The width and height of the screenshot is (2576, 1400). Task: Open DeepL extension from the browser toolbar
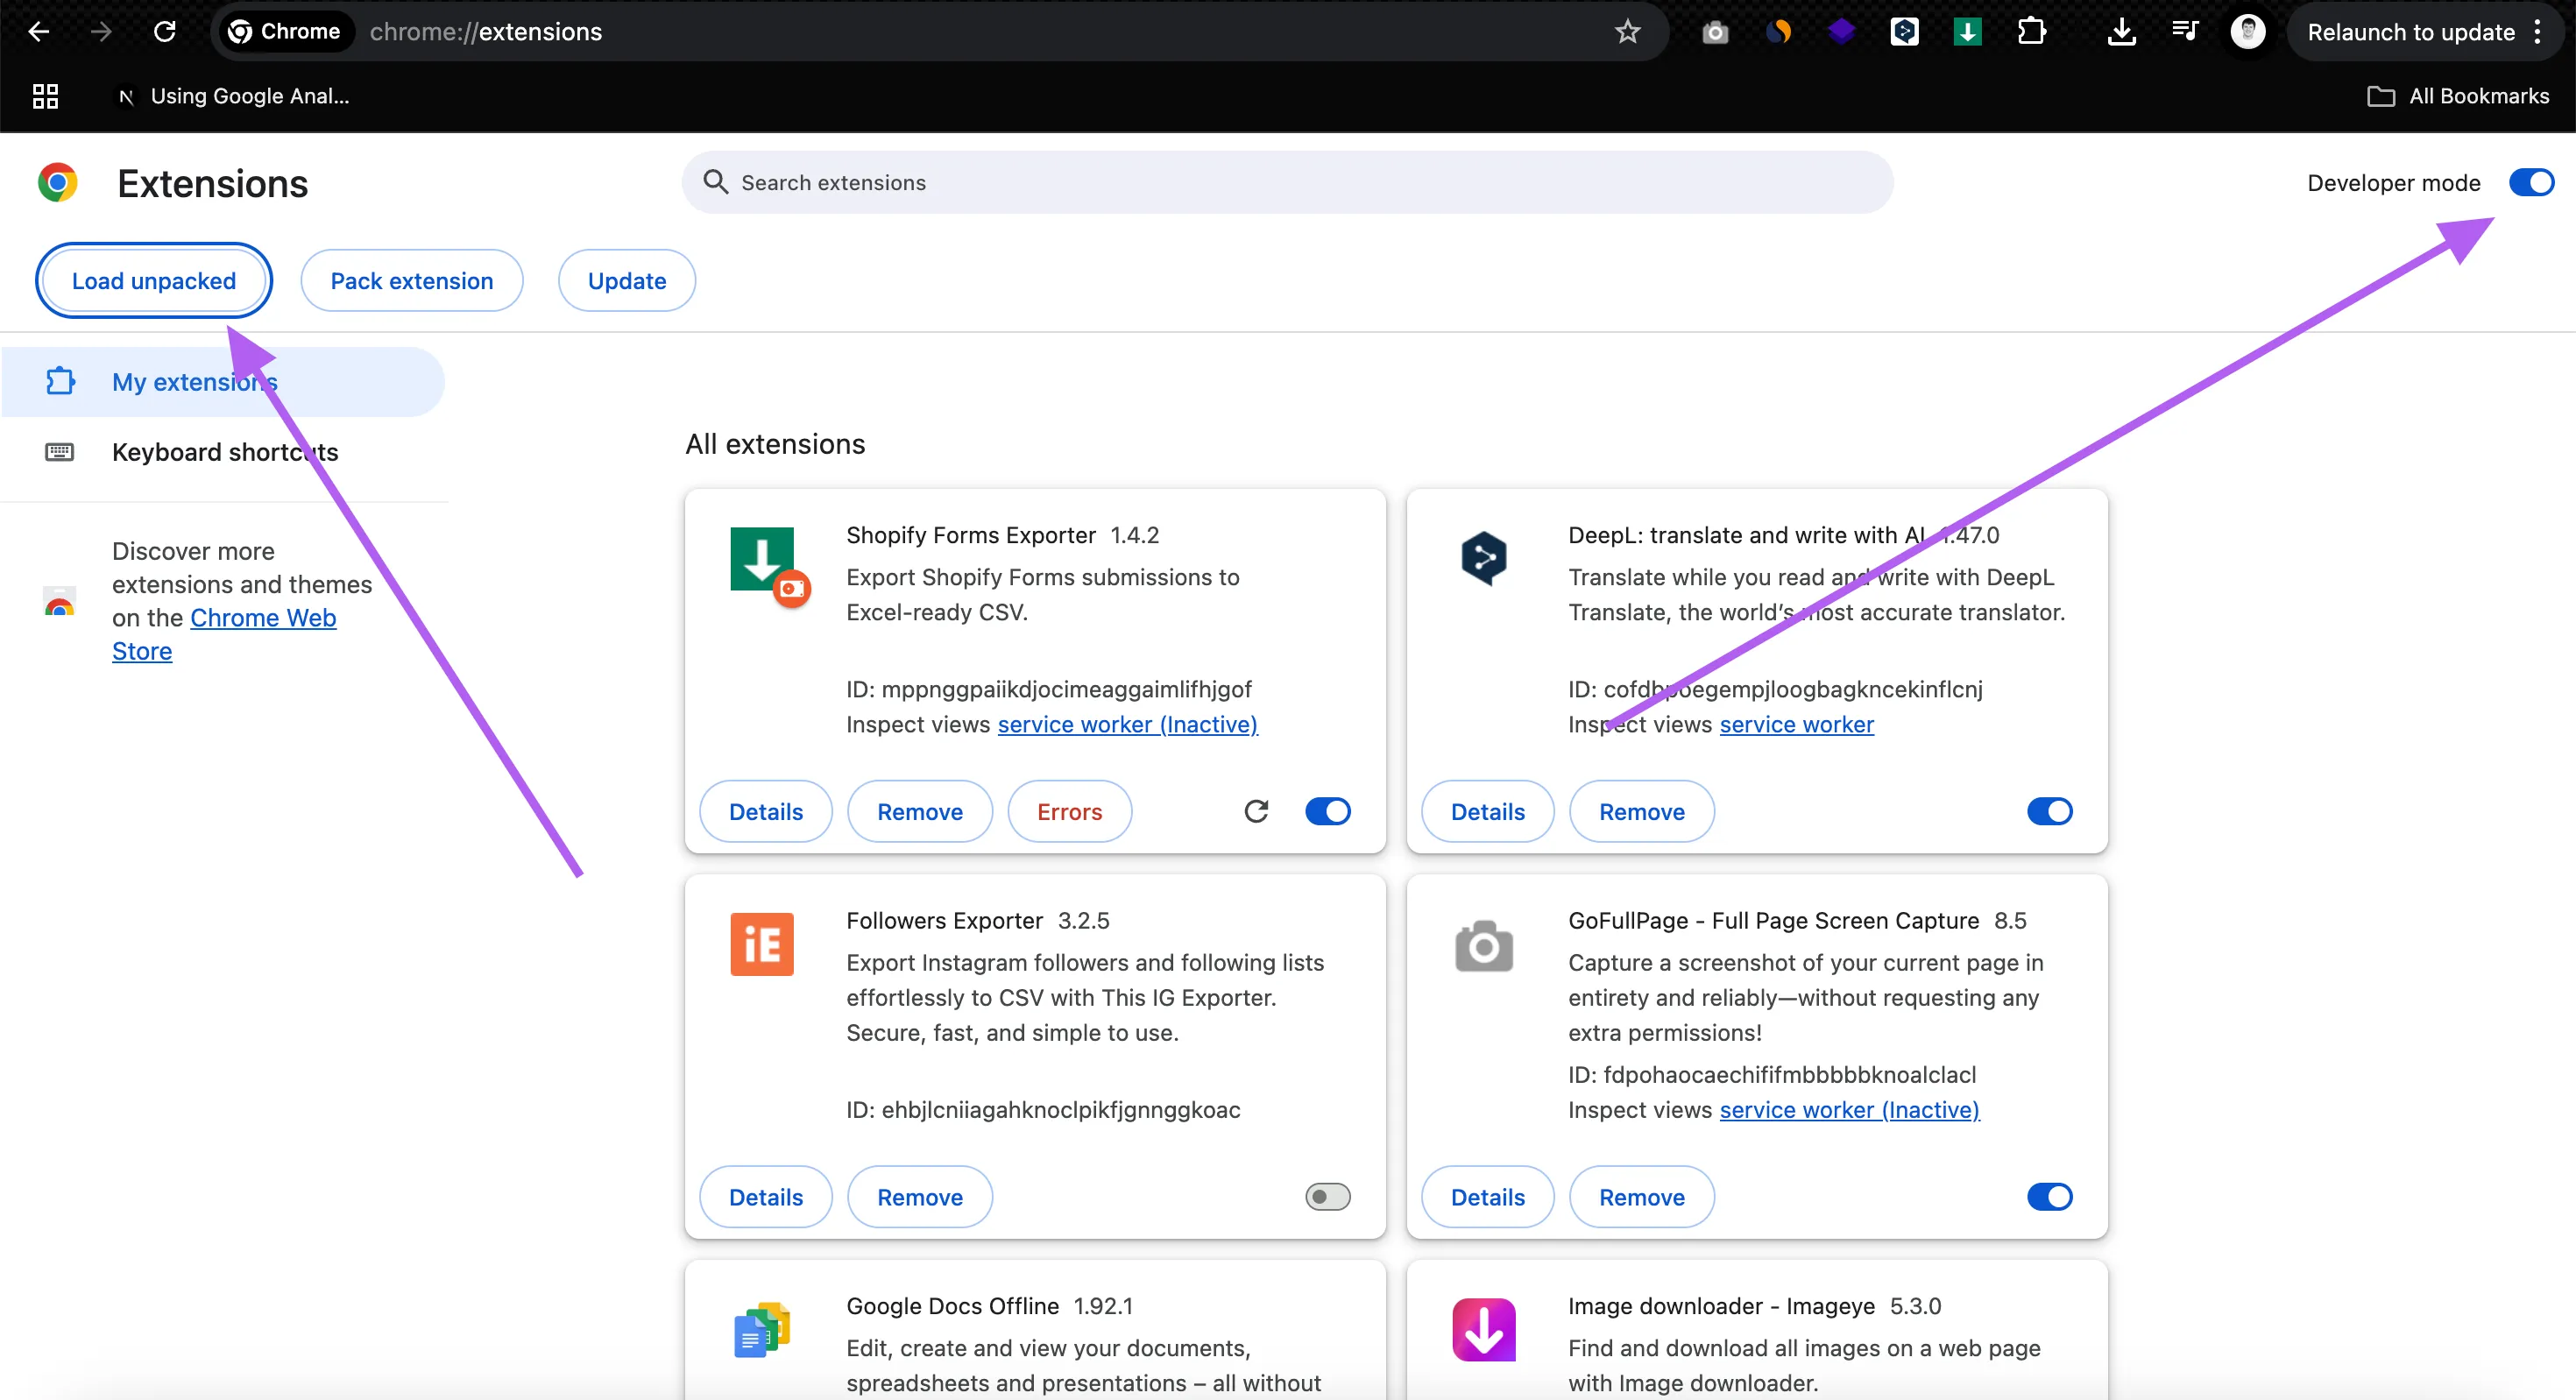point(1904,32)
